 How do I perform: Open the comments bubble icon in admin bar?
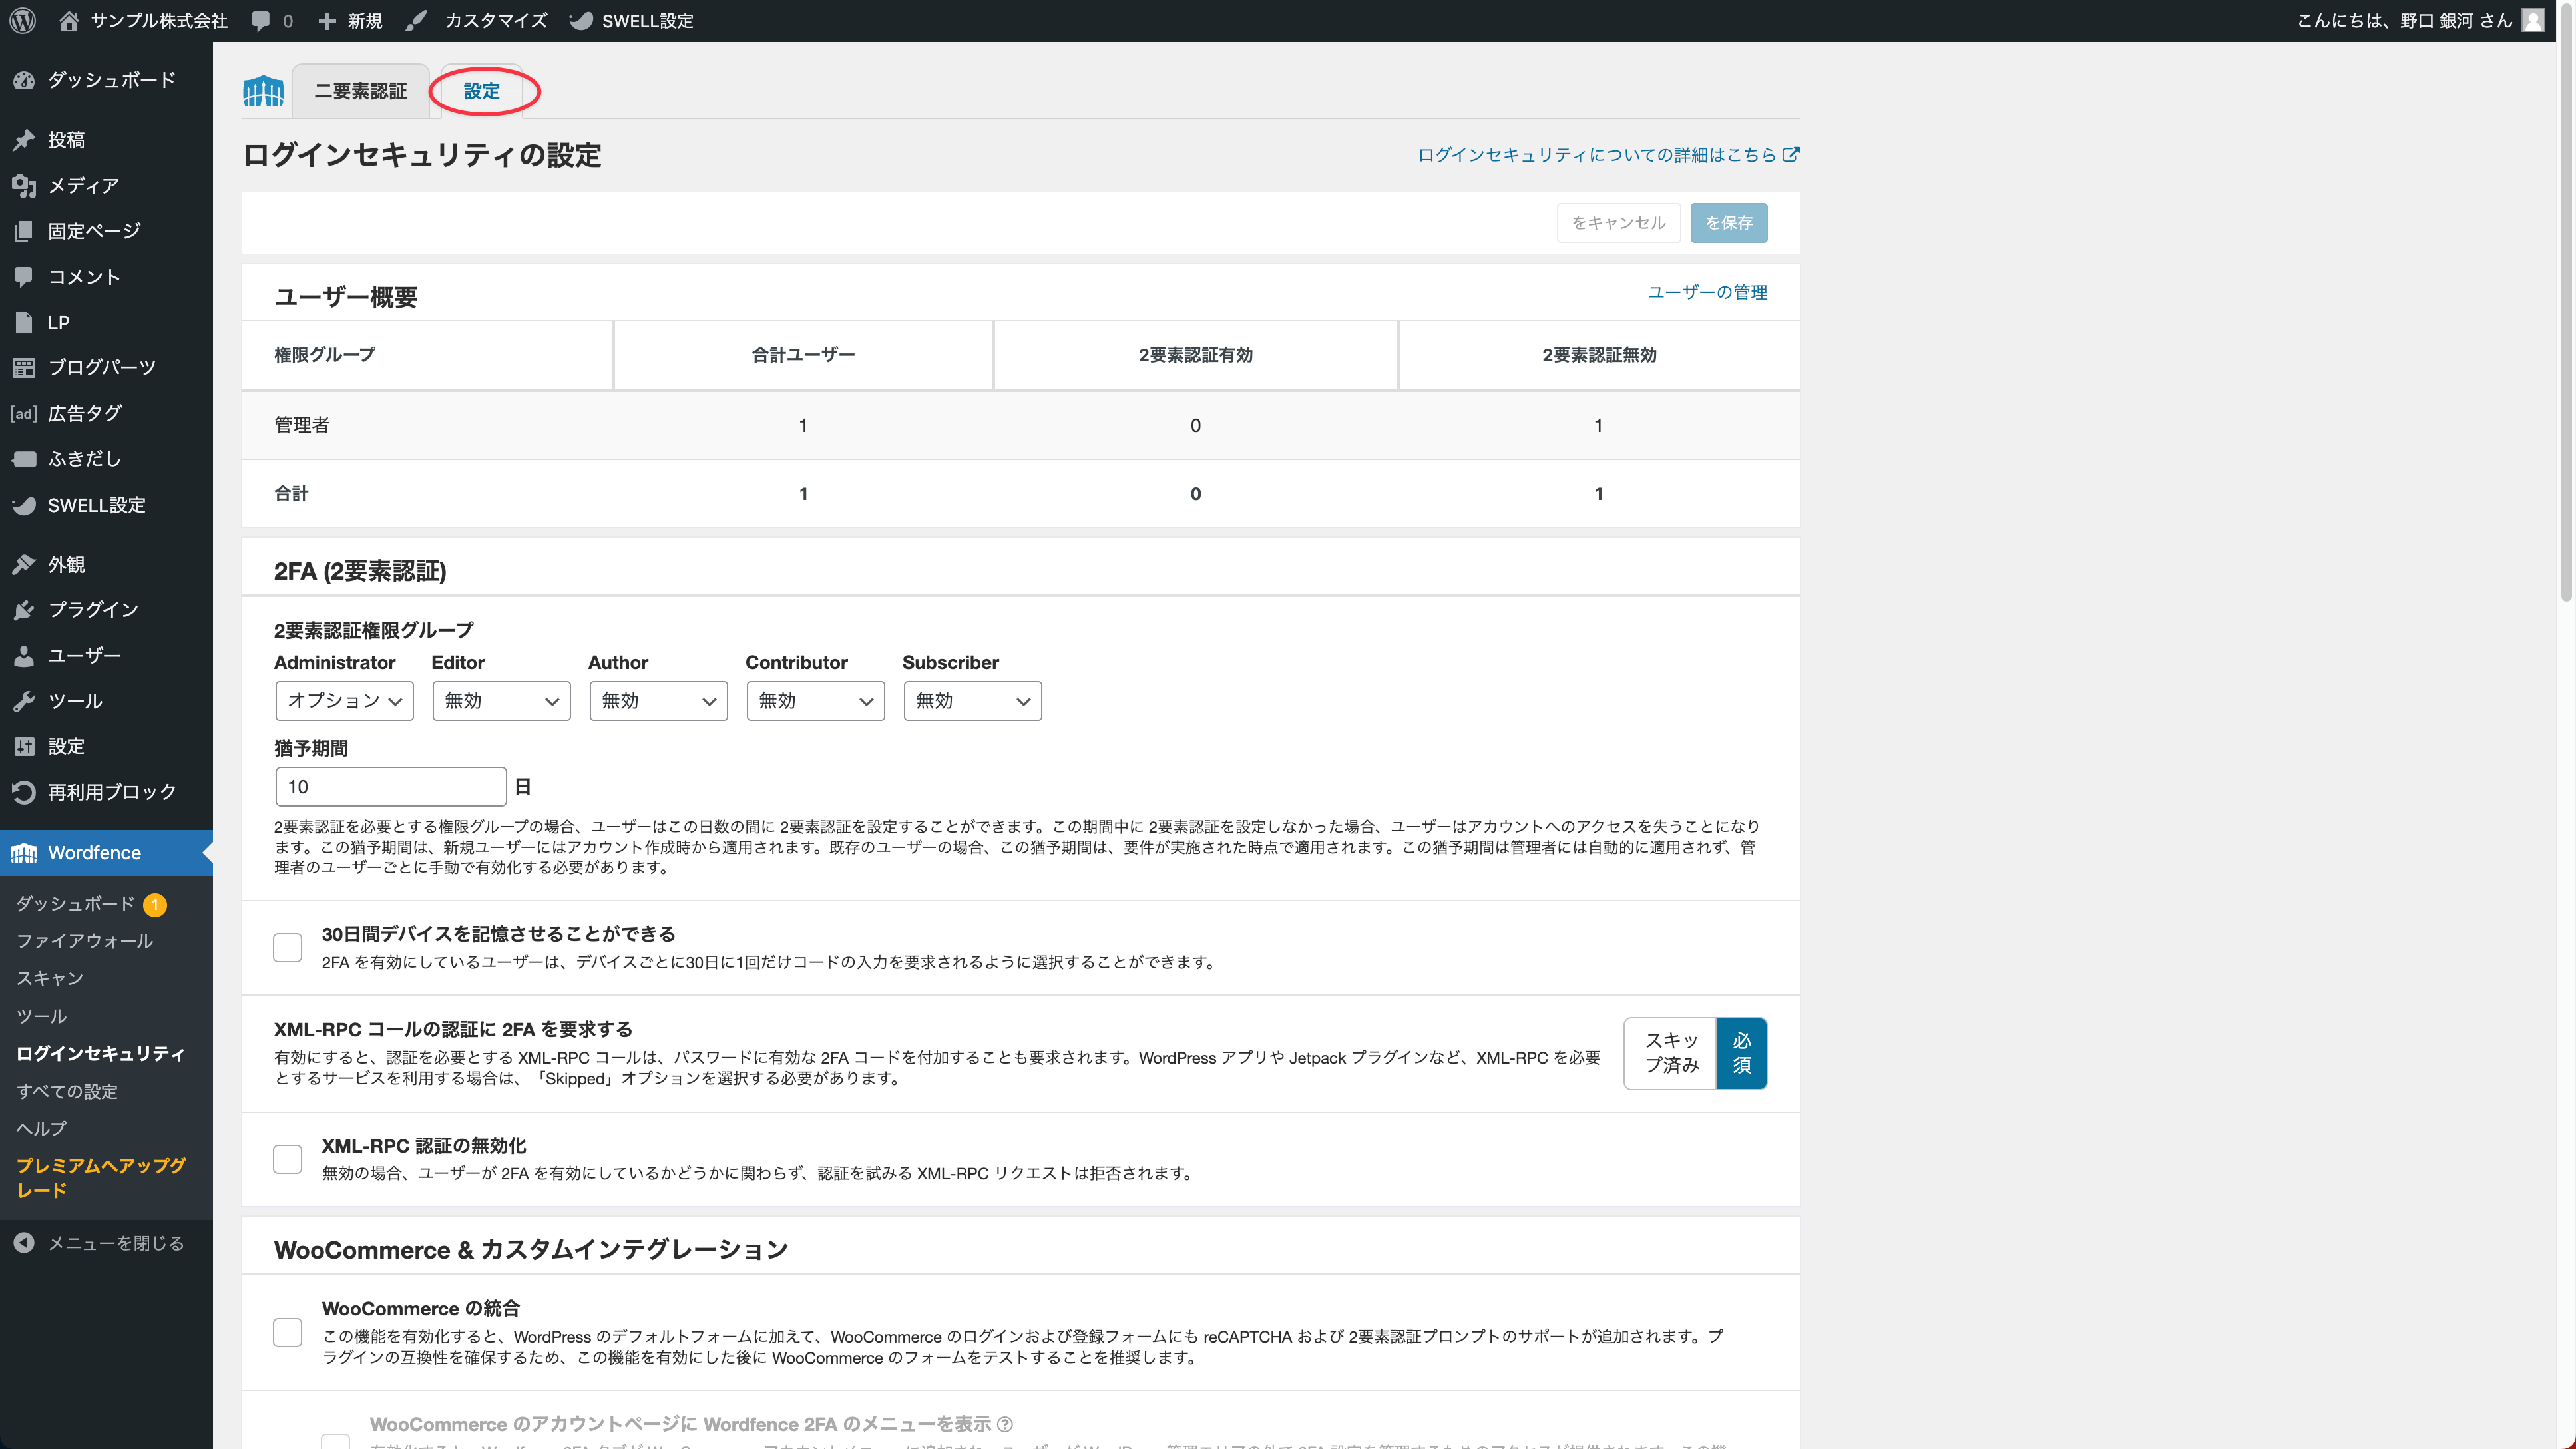click(261, 20)
